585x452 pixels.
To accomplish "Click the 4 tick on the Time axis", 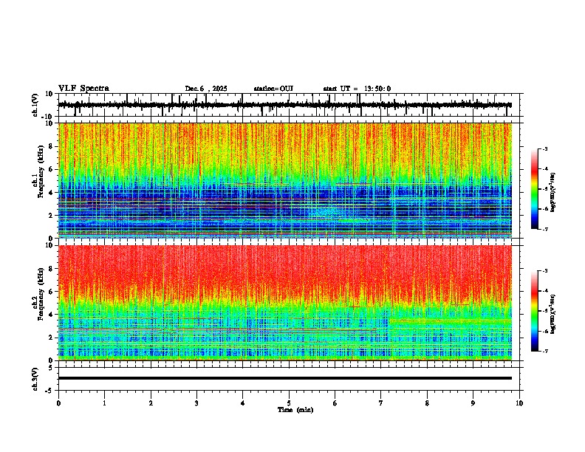I will 242,403.
